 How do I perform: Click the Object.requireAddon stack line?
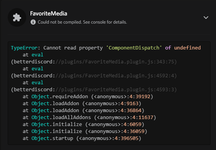[88, 97]
